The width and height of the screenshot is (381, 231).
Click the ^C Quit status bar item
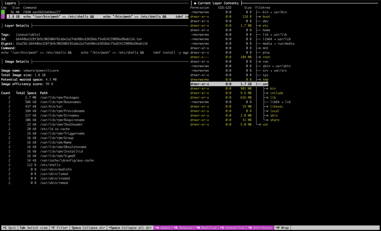(9, 228)
